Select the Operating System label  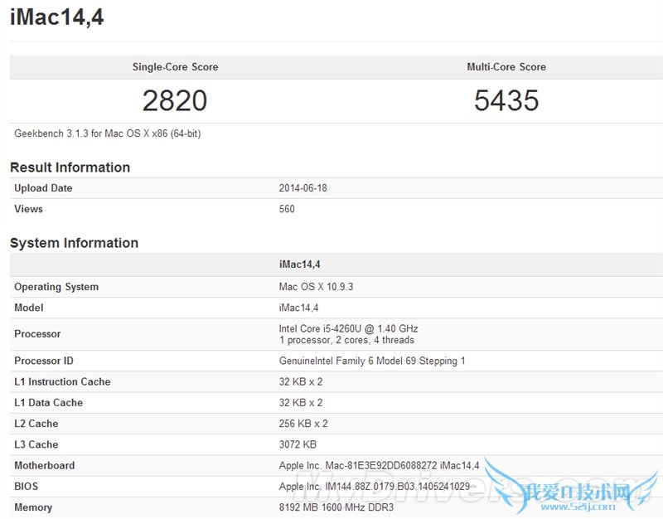click(x=56, y=287)
